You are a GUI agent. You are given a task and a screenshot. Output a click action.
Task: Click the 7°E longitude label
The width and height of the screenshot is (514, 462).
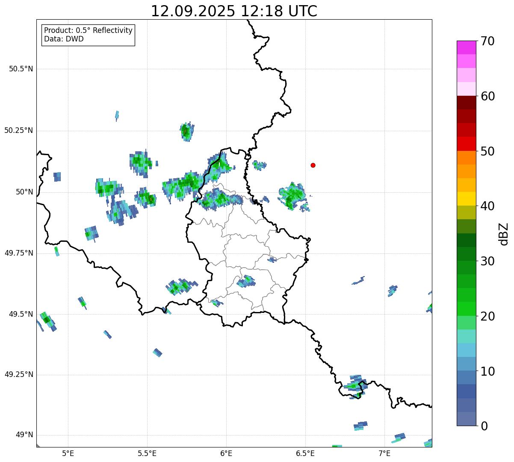[384, 453]
